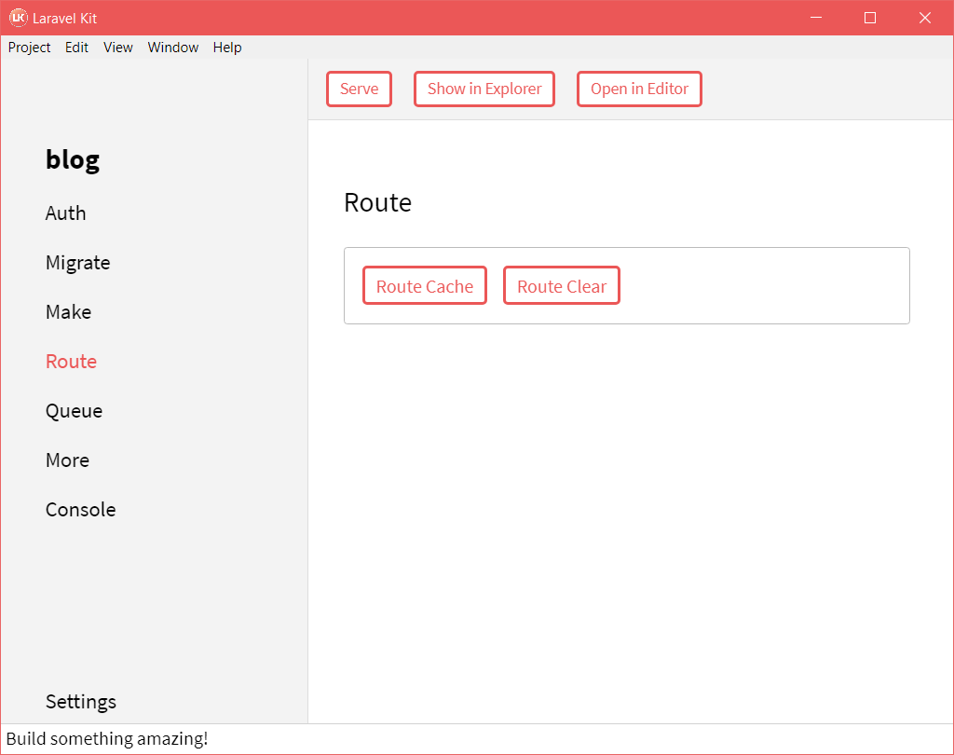Run Route Cache
954x755 pixels.
point(425,285)
